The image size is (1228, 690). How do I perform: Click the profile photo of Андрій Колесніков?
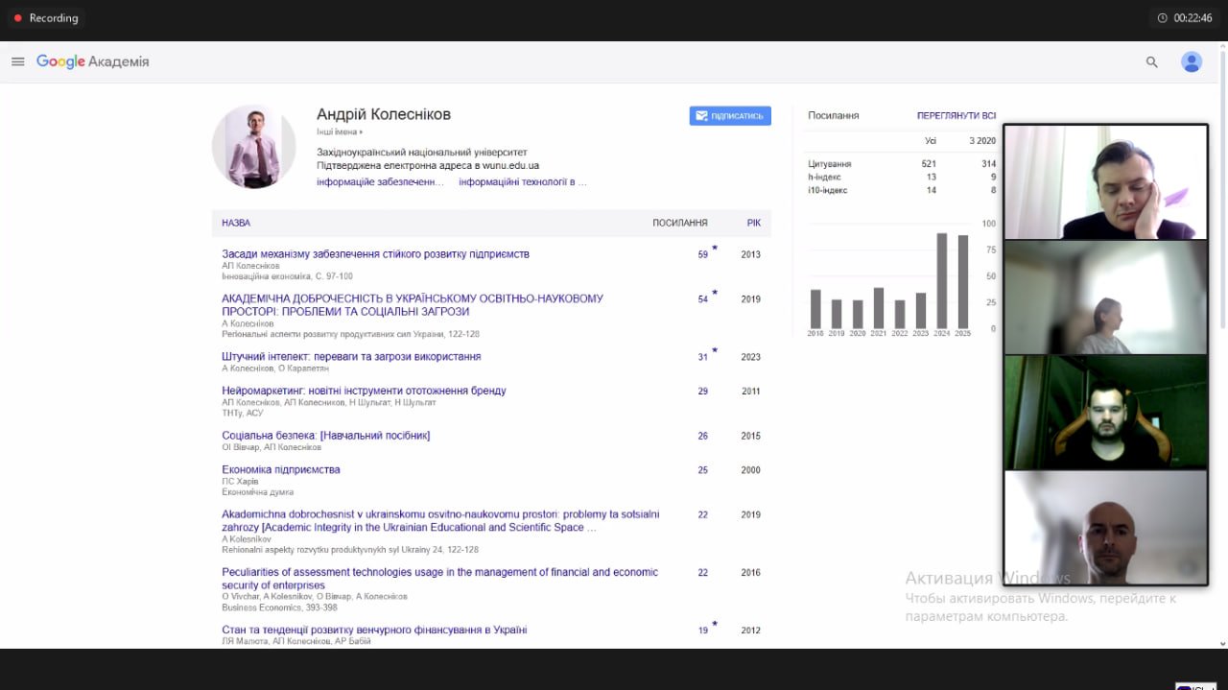pyautogui.click(x=254, y=146)
